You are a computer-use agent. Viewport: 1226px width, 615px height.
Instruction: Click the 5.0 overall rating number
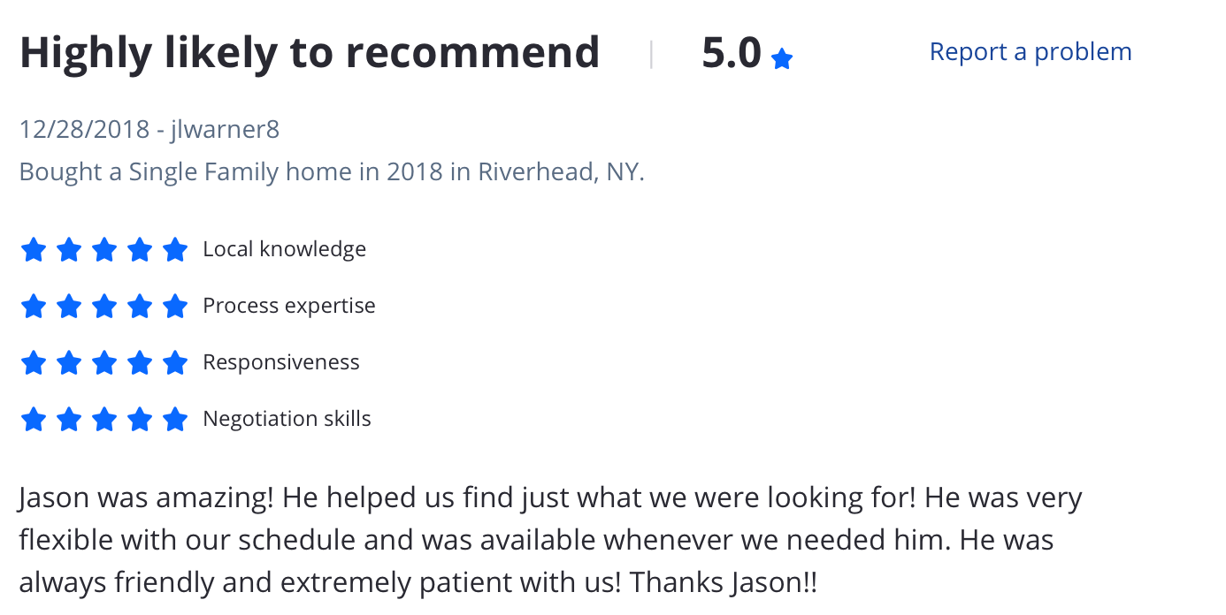pos(732,54)
